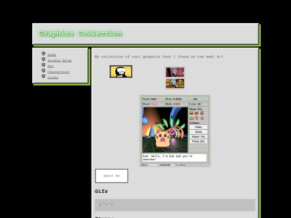Image resolution: width=291 pixels, height=218 pixels.
Task: Buy the bread loaf shop item
Action: click(191, 118)
